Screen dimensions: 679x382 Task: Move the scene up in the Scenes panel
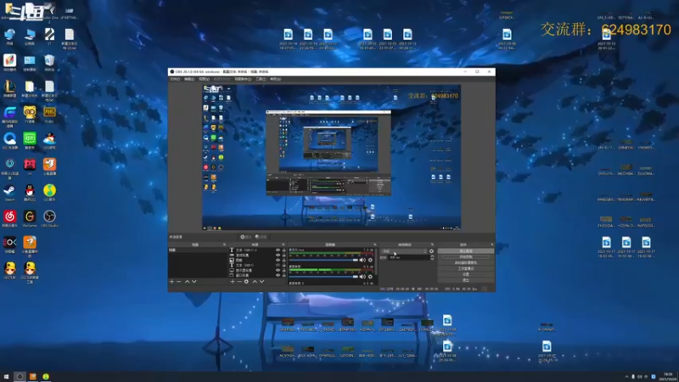point(187,282)
